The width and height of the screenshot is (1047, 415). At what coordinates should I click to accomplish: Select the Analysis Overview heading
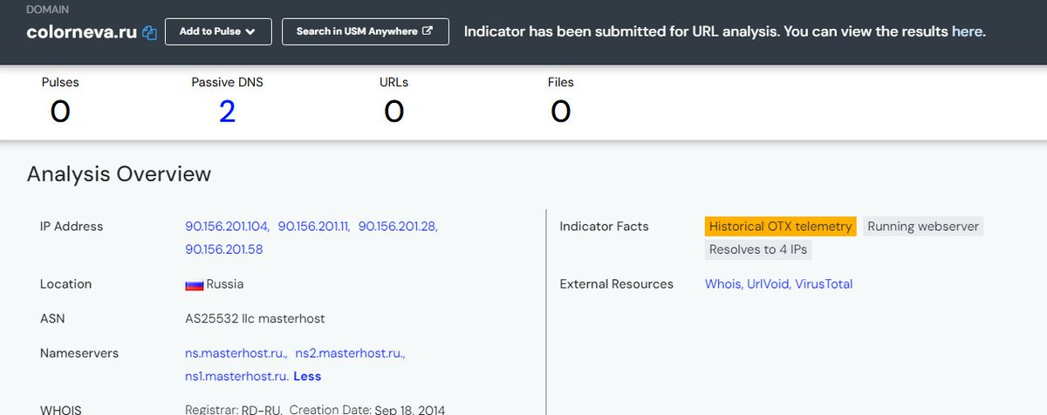[x=119, y=173]
